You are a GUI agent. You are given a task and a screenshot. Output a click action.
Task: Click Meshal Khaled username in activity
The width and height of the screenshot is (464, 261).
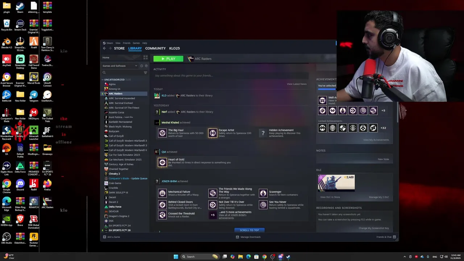click(170, 123)
